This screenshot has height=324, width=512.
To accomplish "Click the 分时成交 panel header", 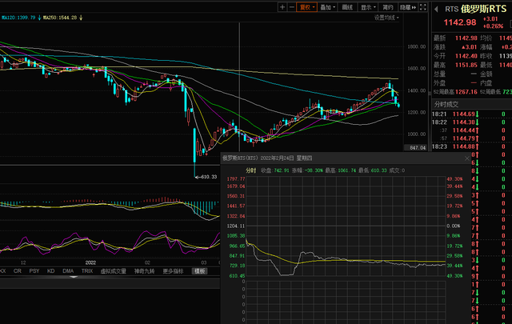I will (x=446, y=104).
